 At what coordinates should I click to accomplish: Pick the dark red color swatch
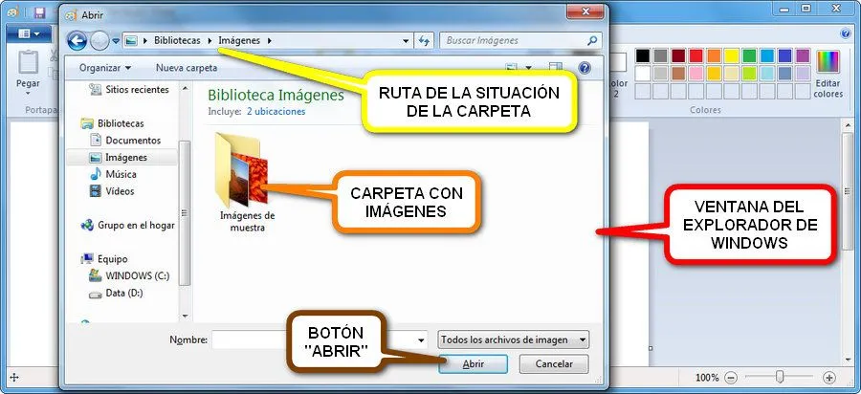click(678, 55)
